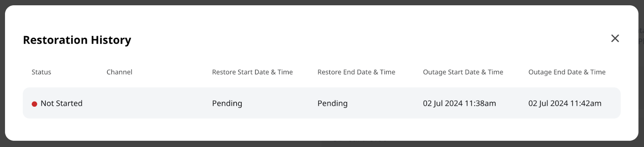
Task: Click the dimmed overlay left of dialog
Action: tap(2, 80)
